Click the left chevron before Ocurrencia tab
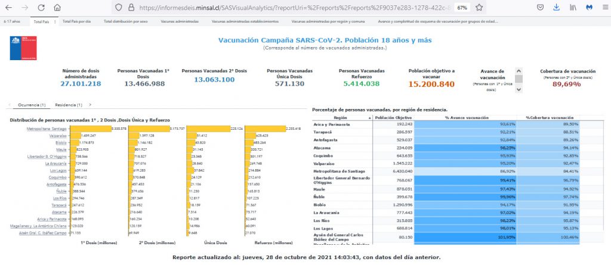The image size is (611, 265). 10,105
